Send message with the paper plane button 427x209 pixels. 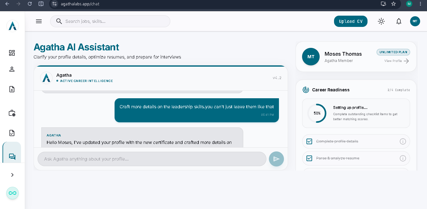[276, 159]
